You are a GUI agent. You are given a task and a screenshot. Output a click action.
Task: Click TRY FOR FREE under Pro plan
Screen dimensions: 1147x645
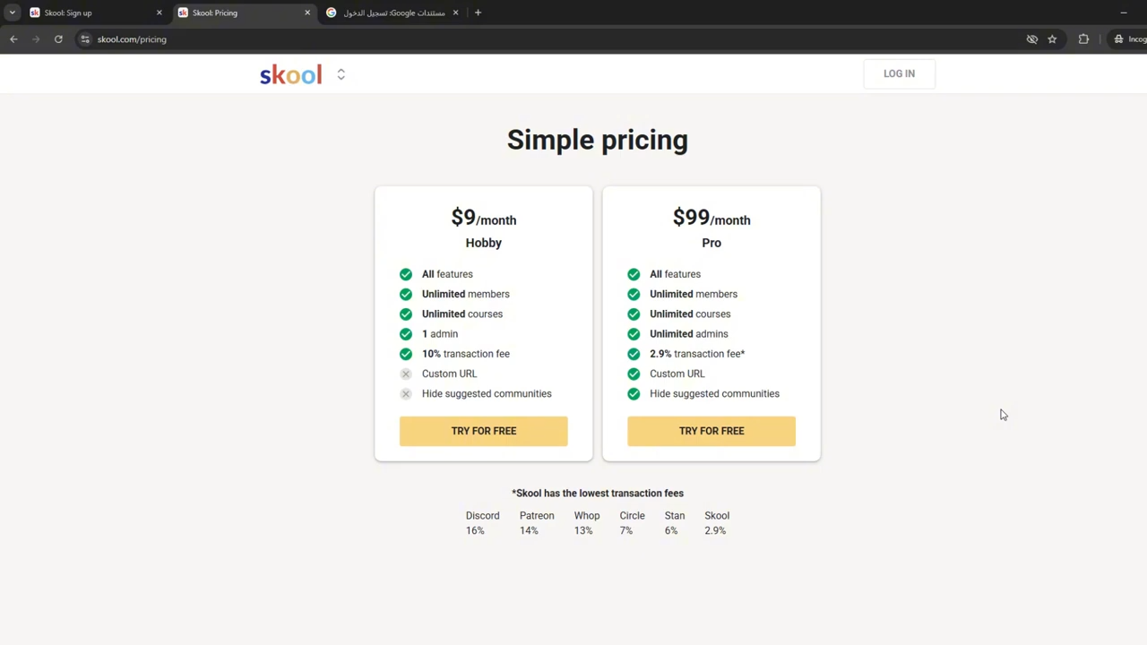[711, 431]
